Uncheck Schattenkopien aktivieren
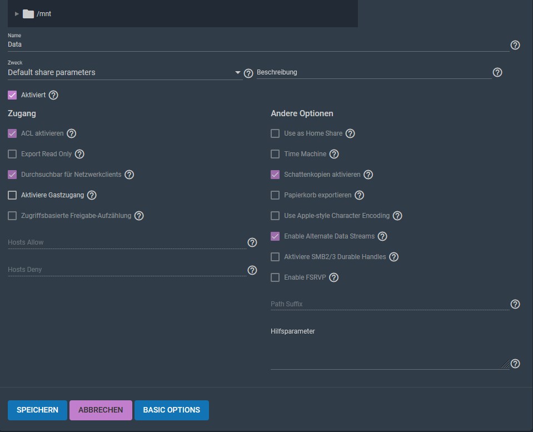The width and height of the screenshot is (533, 432). click(x=275, y=175)
